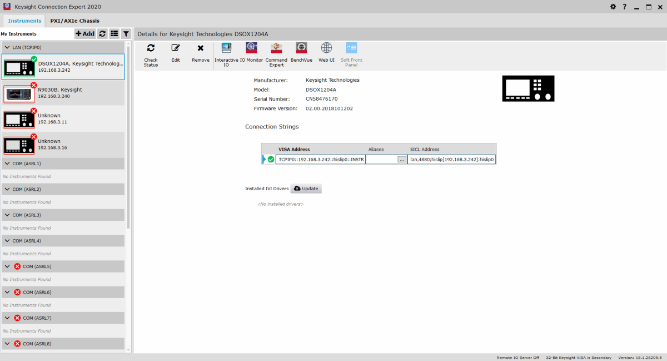Open the IO Monitor tool
Viewport: 667px width, 361px height.
click(x=251, y=47)
